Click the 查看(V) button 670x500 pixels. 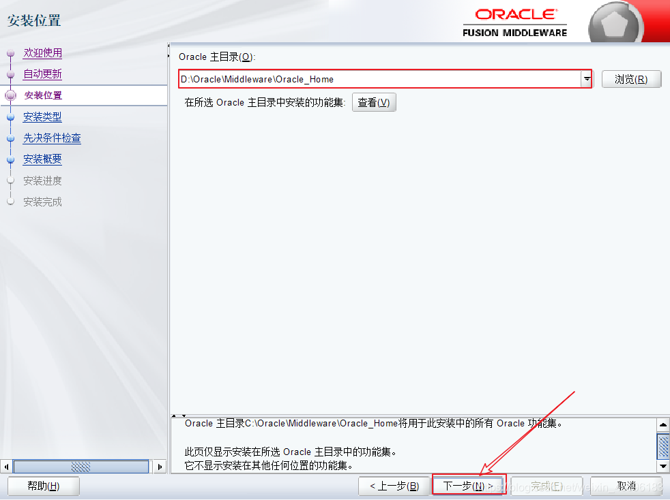tap(374, 102)
